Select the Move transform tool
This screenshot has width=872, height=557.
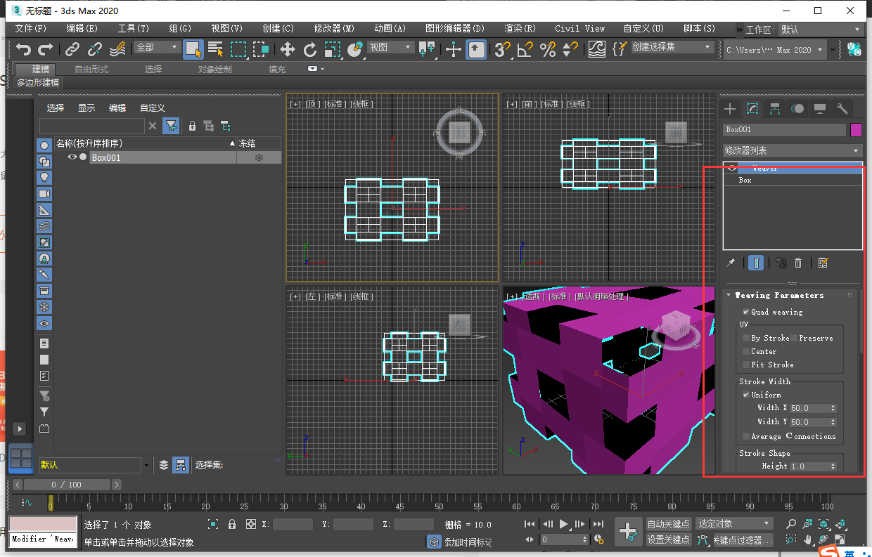[287, 49]
